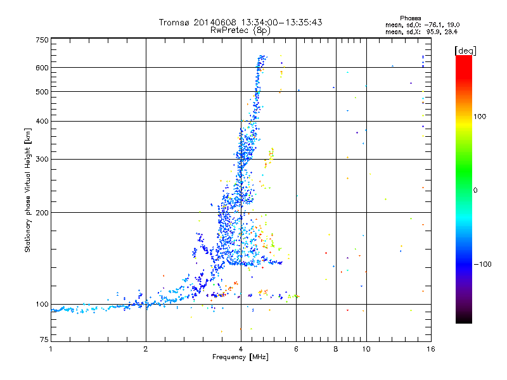
Task: Click the 'mean, sd,X: 95.9, 28.4' line
Action: [421, 32]
